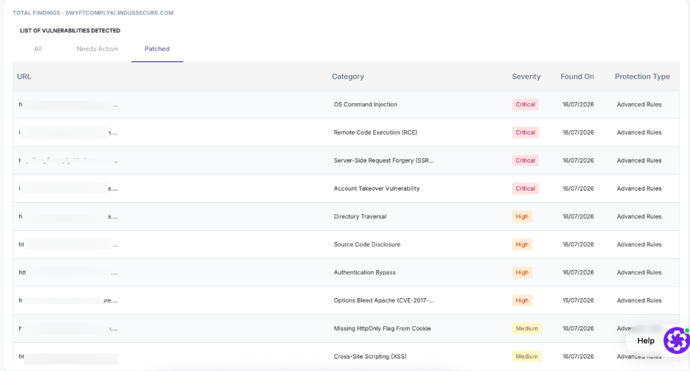690x371 pixels.
Task: Select the Patched tab
Action: (x=157, y=49)
